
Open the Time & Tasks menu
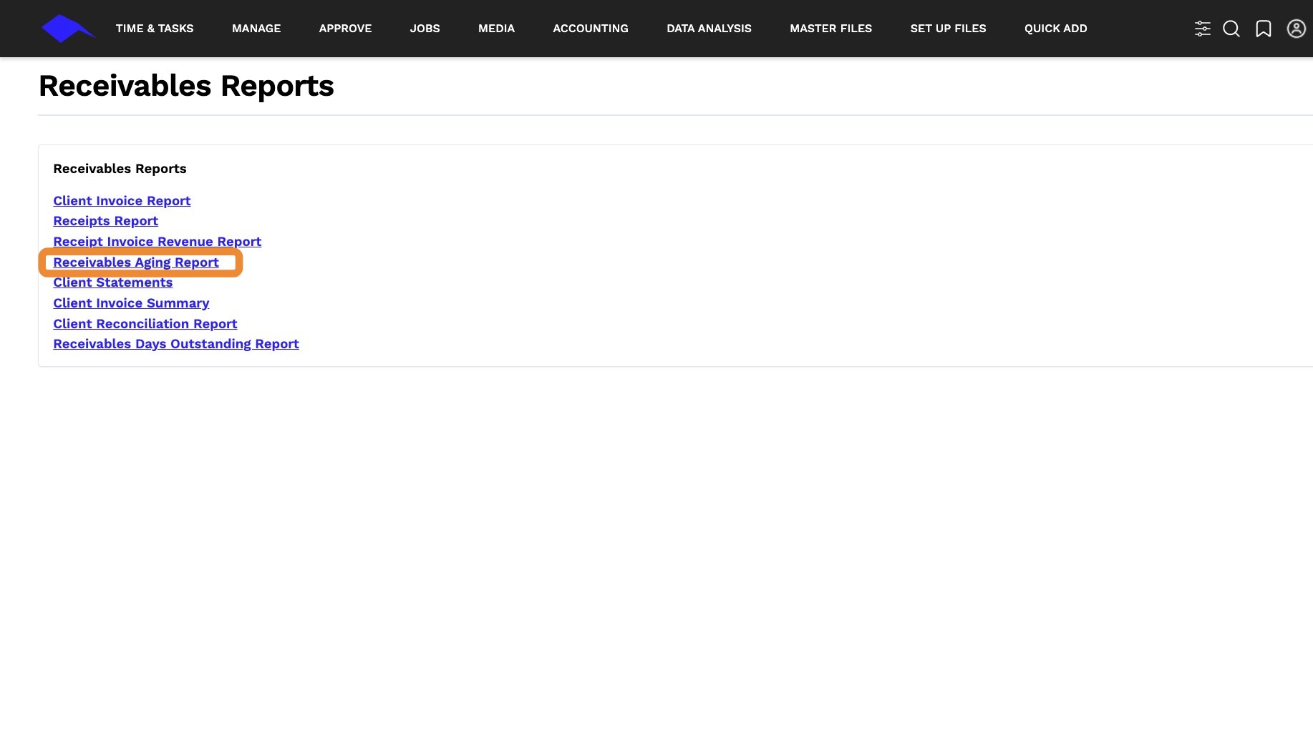point(155,29)
